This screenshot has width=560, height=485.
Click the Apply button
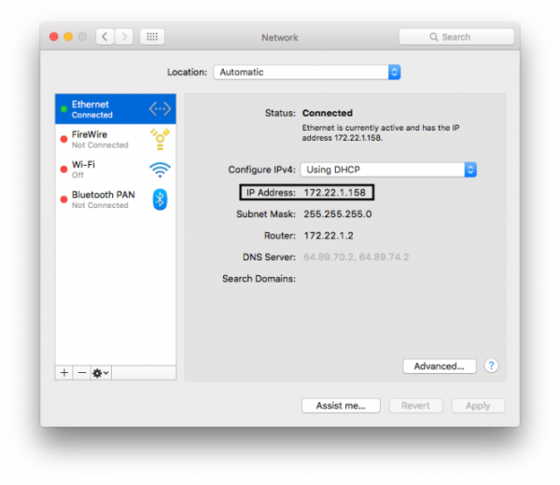point(478,406)
